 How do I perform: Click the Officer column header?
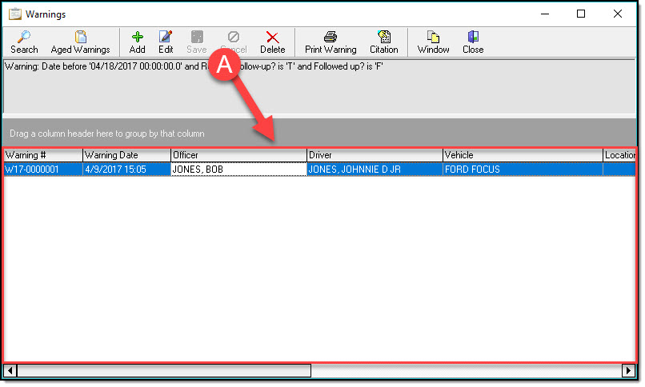(238, 155)
